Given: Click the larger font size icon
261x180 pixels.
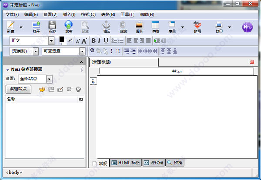Looking at the screenshot, I should click(84, 41).
